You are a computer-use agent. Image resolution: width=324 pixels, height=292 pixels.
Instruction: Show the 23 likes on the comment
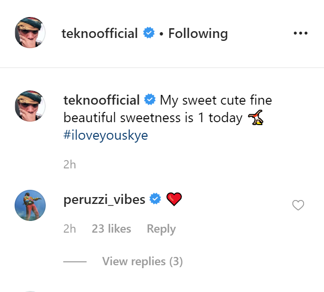(x=111, y=229)
